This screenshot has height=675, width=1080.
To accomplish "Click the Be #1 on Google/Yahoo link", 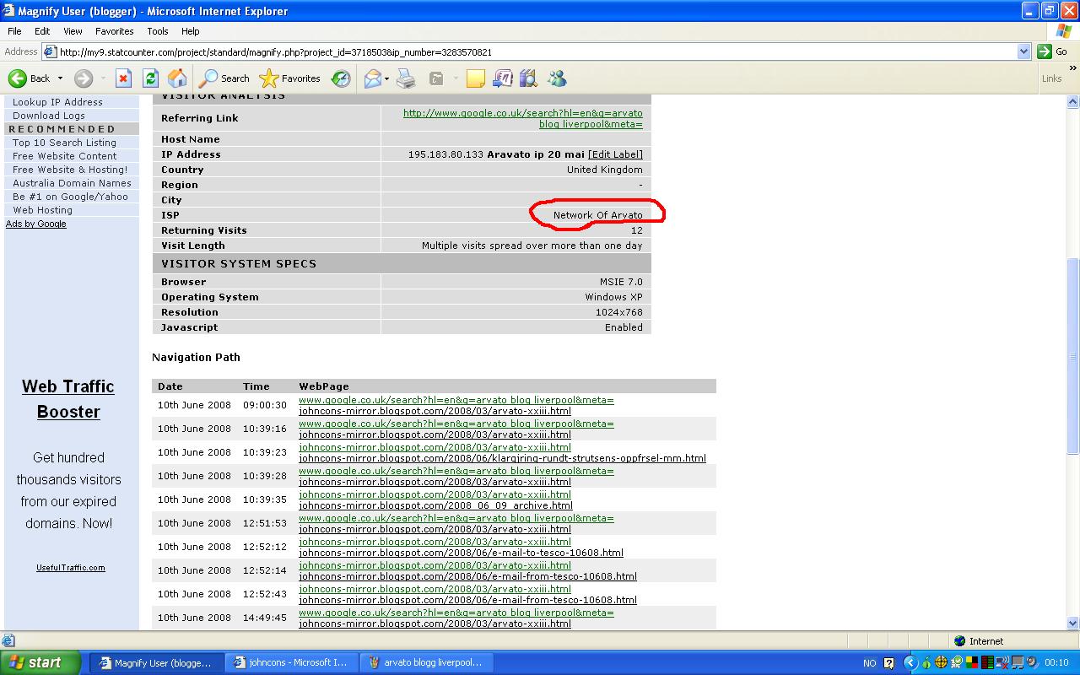I will (70, 197).
